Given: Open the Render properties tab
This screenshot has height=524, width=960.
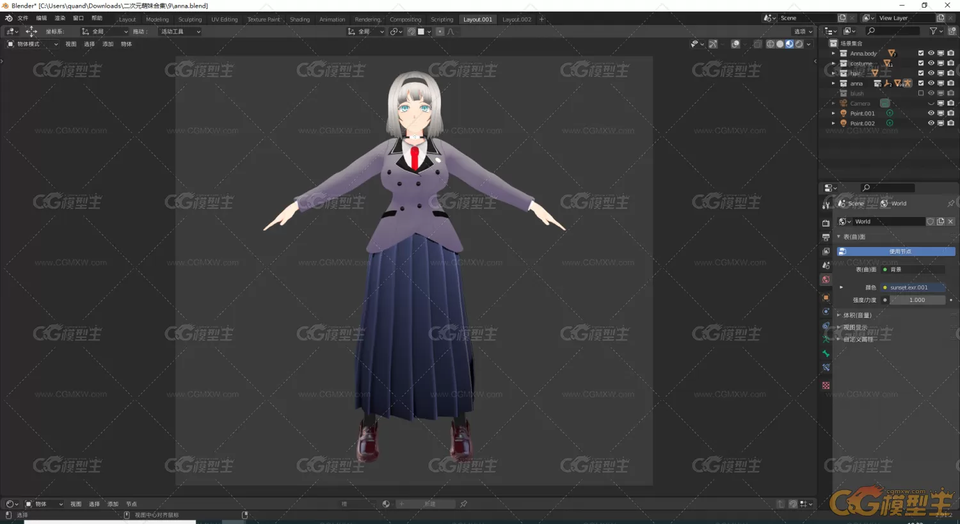Looking at the screenshot, I should point(826,223).
